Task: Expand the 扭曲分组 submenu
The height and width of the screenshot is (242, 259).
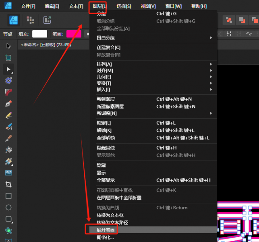Action: (153, 38)
